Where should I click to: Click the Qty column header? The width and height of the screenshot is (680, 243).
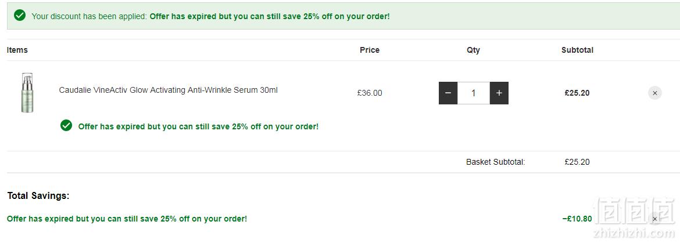473,50
